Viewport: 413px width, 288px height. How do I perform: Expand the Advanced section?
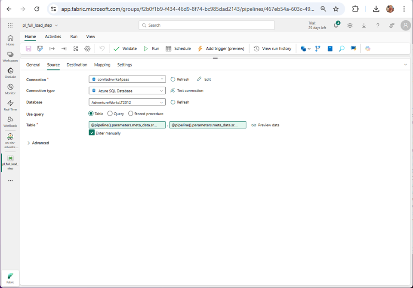coord(38,143)
